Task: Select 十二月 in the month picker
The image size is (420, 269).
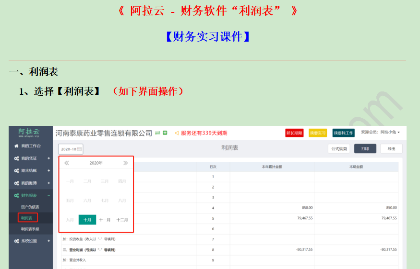Action: coord(122,220)
